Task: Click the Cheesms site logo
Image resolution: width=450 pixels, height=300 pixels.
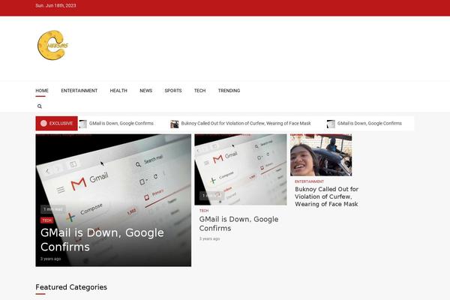Action: pos(52,45)
